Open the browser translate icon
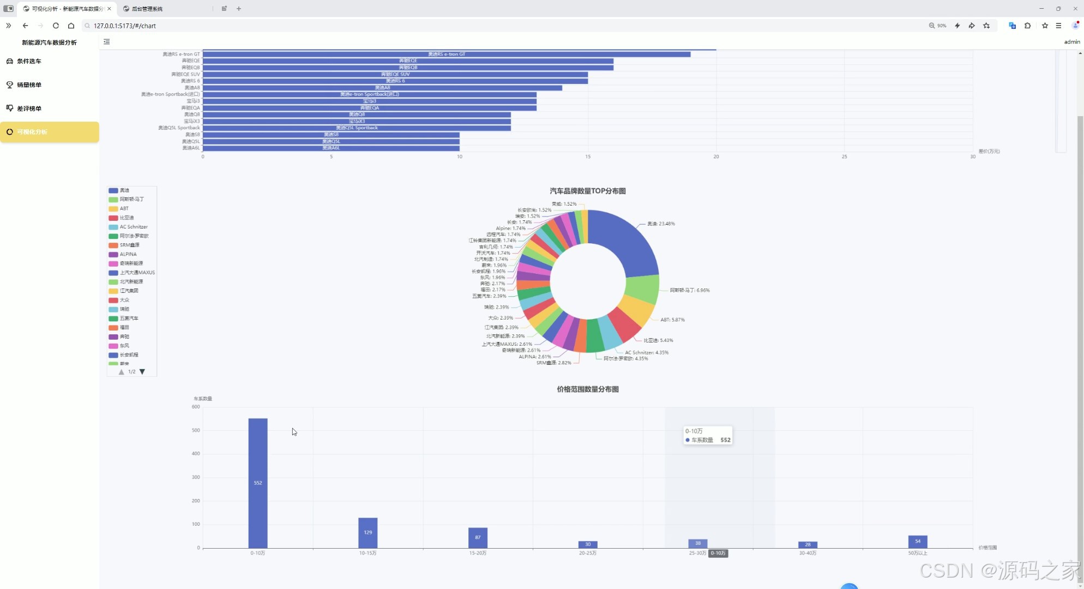This screenshot has height=589, width=1084. click(1012, 26)
